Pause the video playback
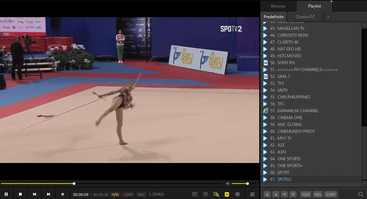This screenshot has height=199, width=367. tap(6, 194)
